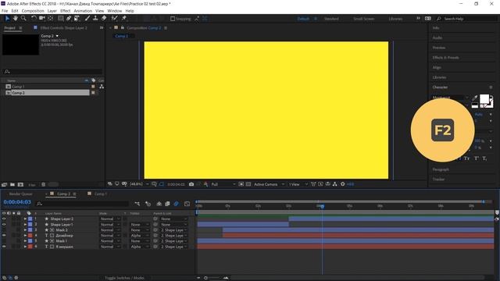
Task: Hide Shape Layer 2 with eye toggle
Action: (x=4, y=219)
